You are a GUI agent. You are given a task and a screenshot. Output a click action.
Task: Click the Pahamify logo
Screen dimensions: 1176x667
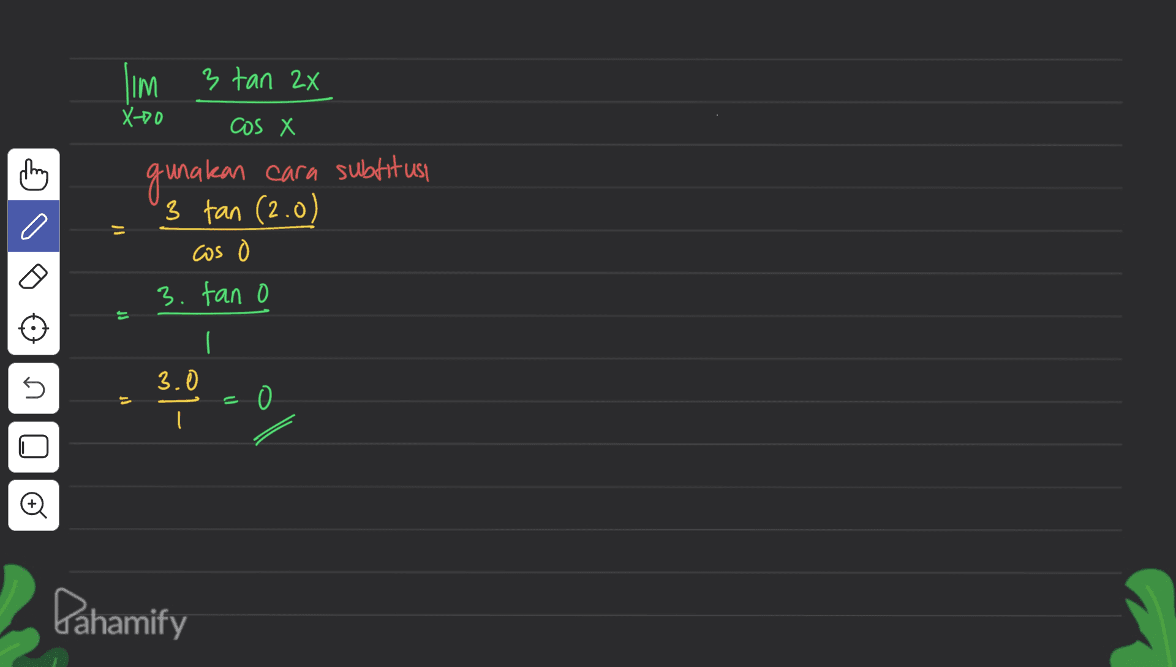click(x=121, y=614)
